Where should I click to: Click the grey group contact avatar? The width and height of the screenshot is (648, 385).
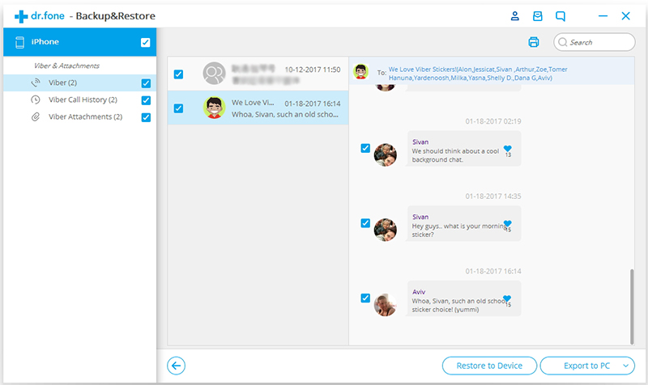(x=214, y=73)
